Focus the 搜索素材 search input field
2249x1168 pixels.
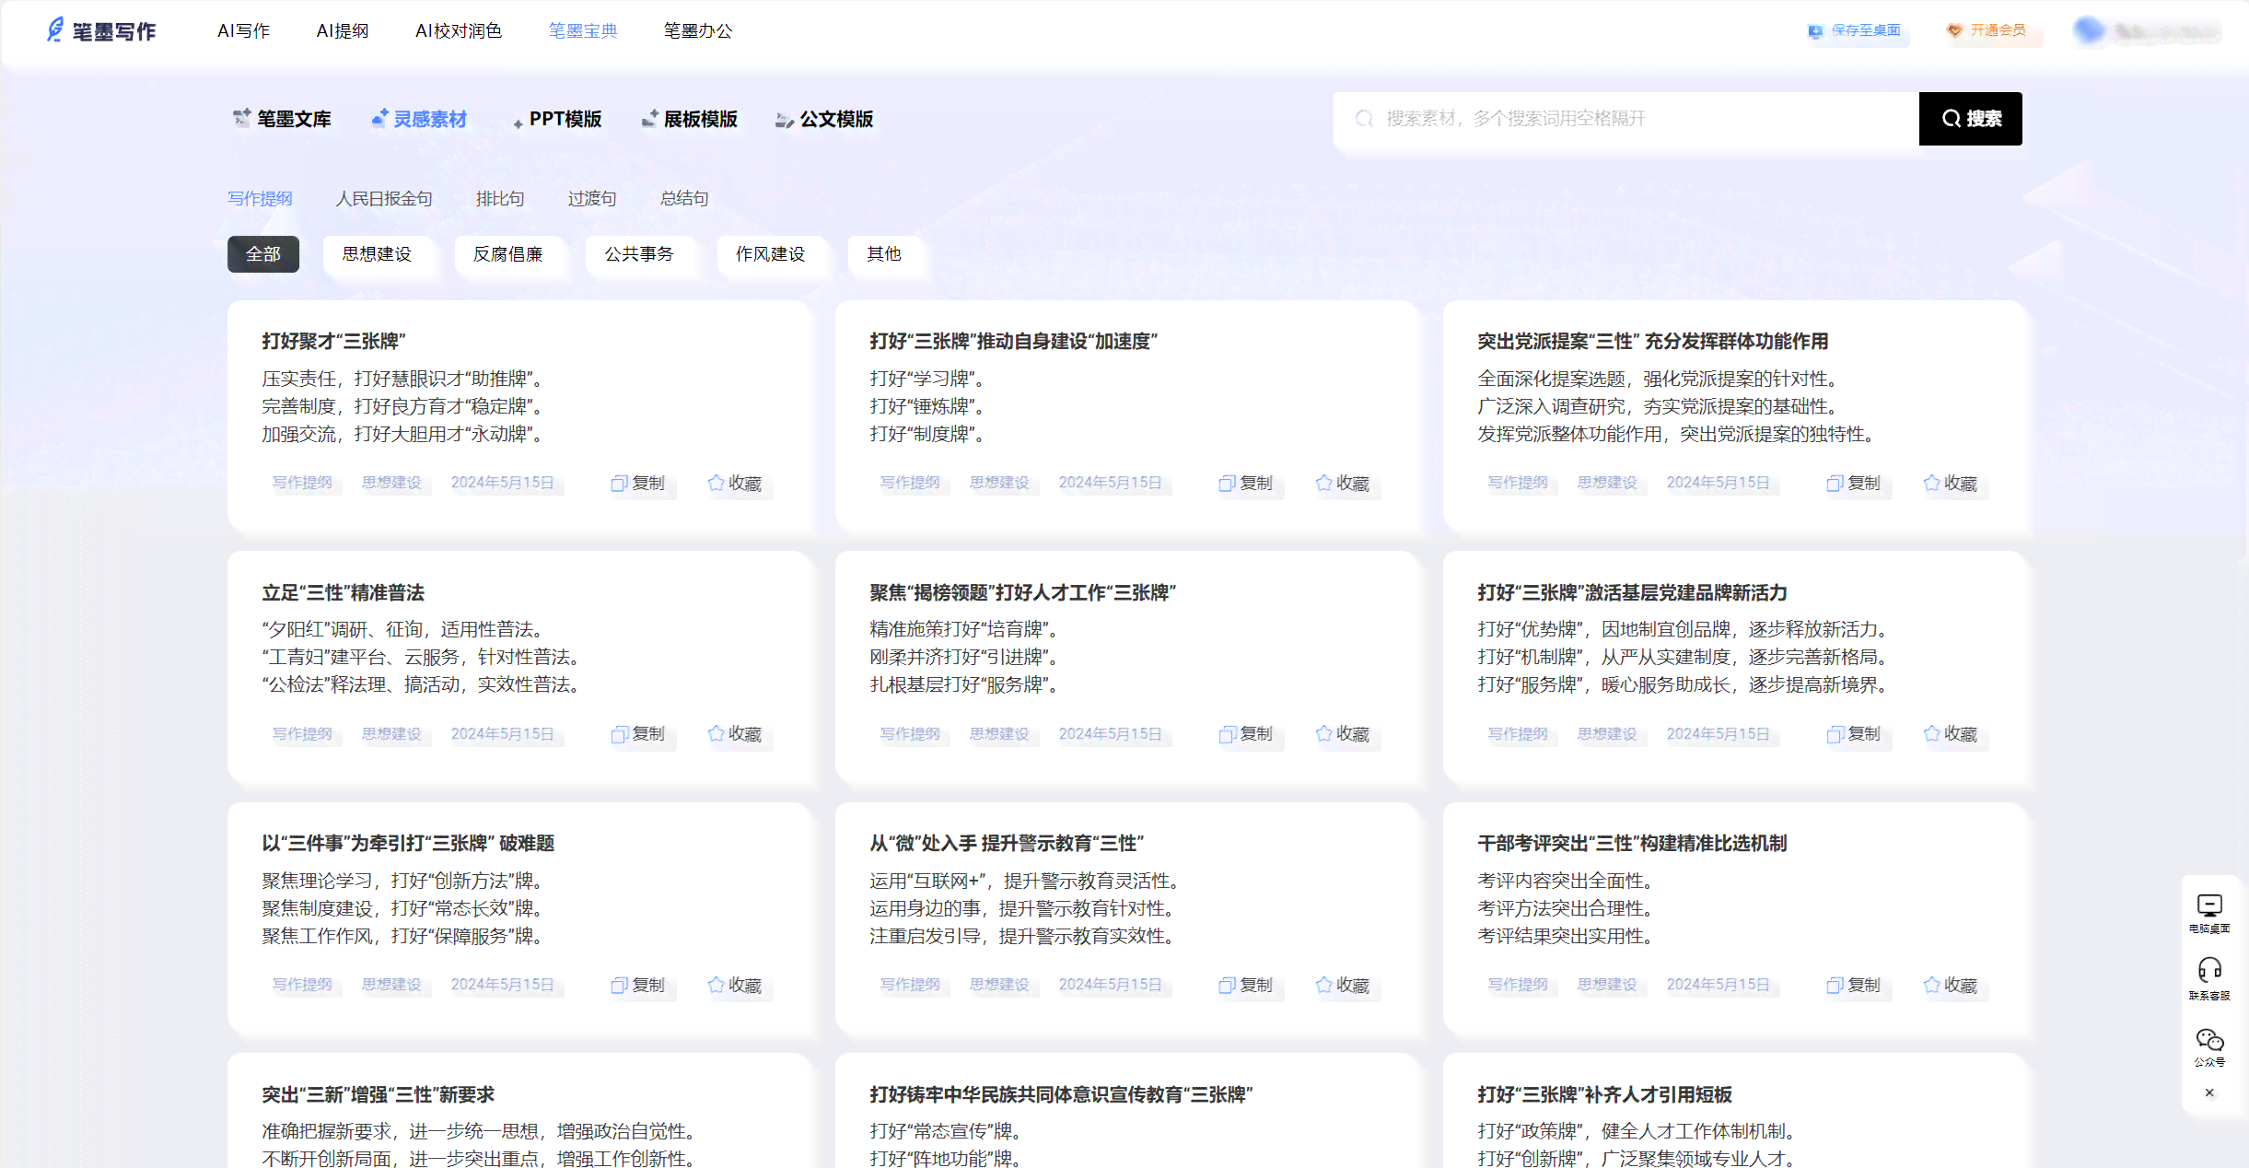1626,118
